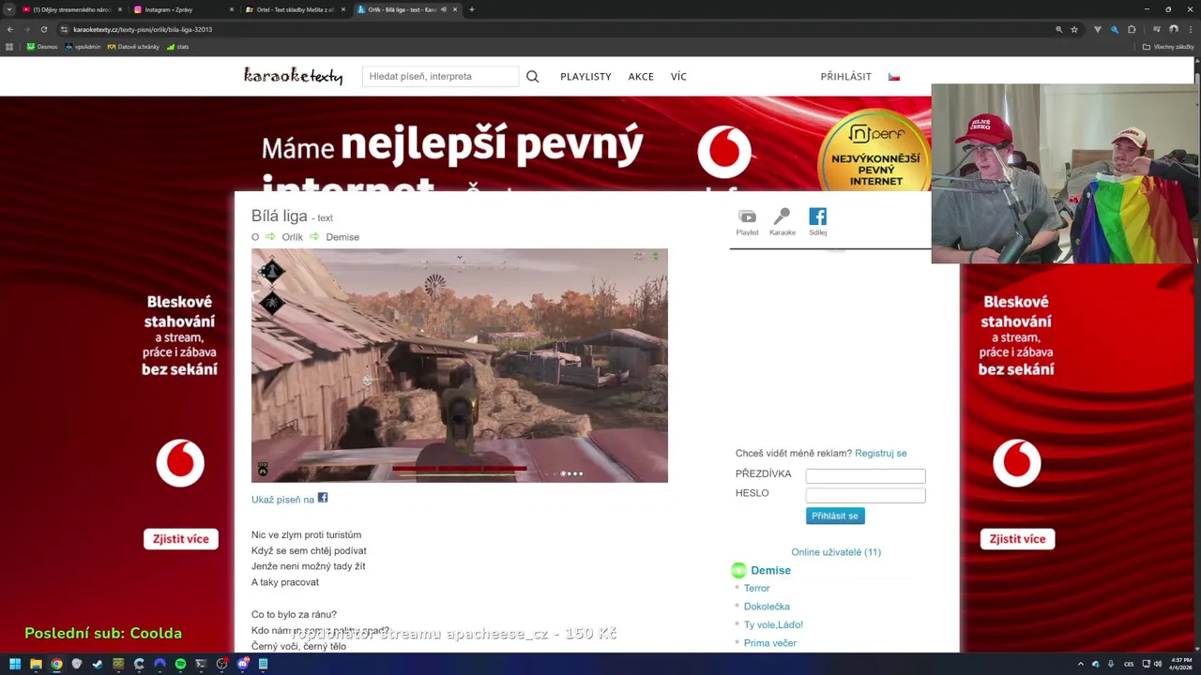Click the Demise breadcrumb link
This screenshot has height=675, width=1201.
(342, 237)
